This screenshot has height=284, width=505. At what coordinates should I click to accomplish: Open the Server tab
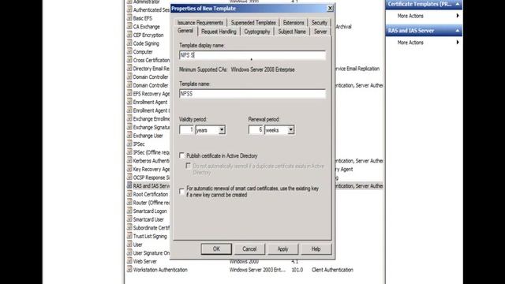[320, 32]
